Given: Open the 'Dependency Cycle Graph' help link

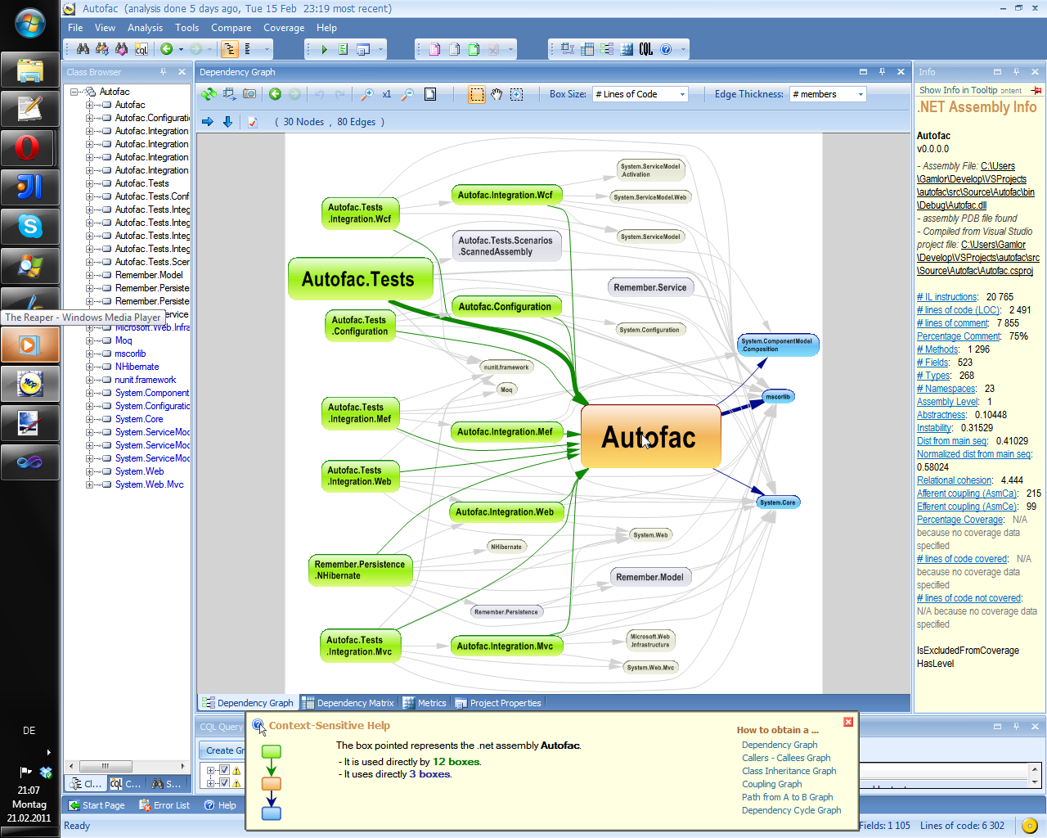Looking at the screenshot, I should [x=791, y=810].
